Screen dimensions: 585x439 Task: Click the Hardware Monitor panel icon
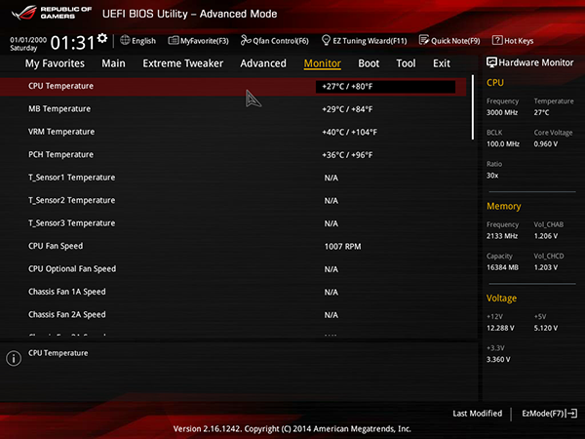(x=491, y=62)
